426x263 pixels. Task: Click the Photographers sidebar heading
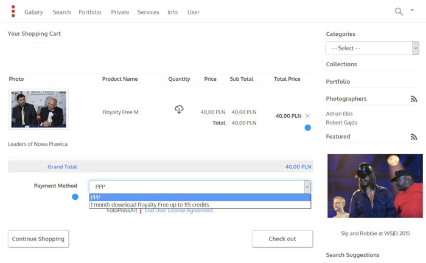(x=346, y=98)
